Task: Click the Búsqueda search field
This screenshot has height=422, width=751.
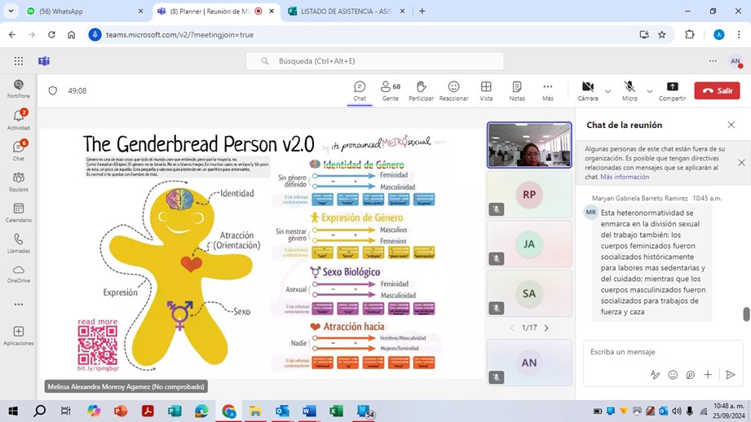Action: point(374,61)
